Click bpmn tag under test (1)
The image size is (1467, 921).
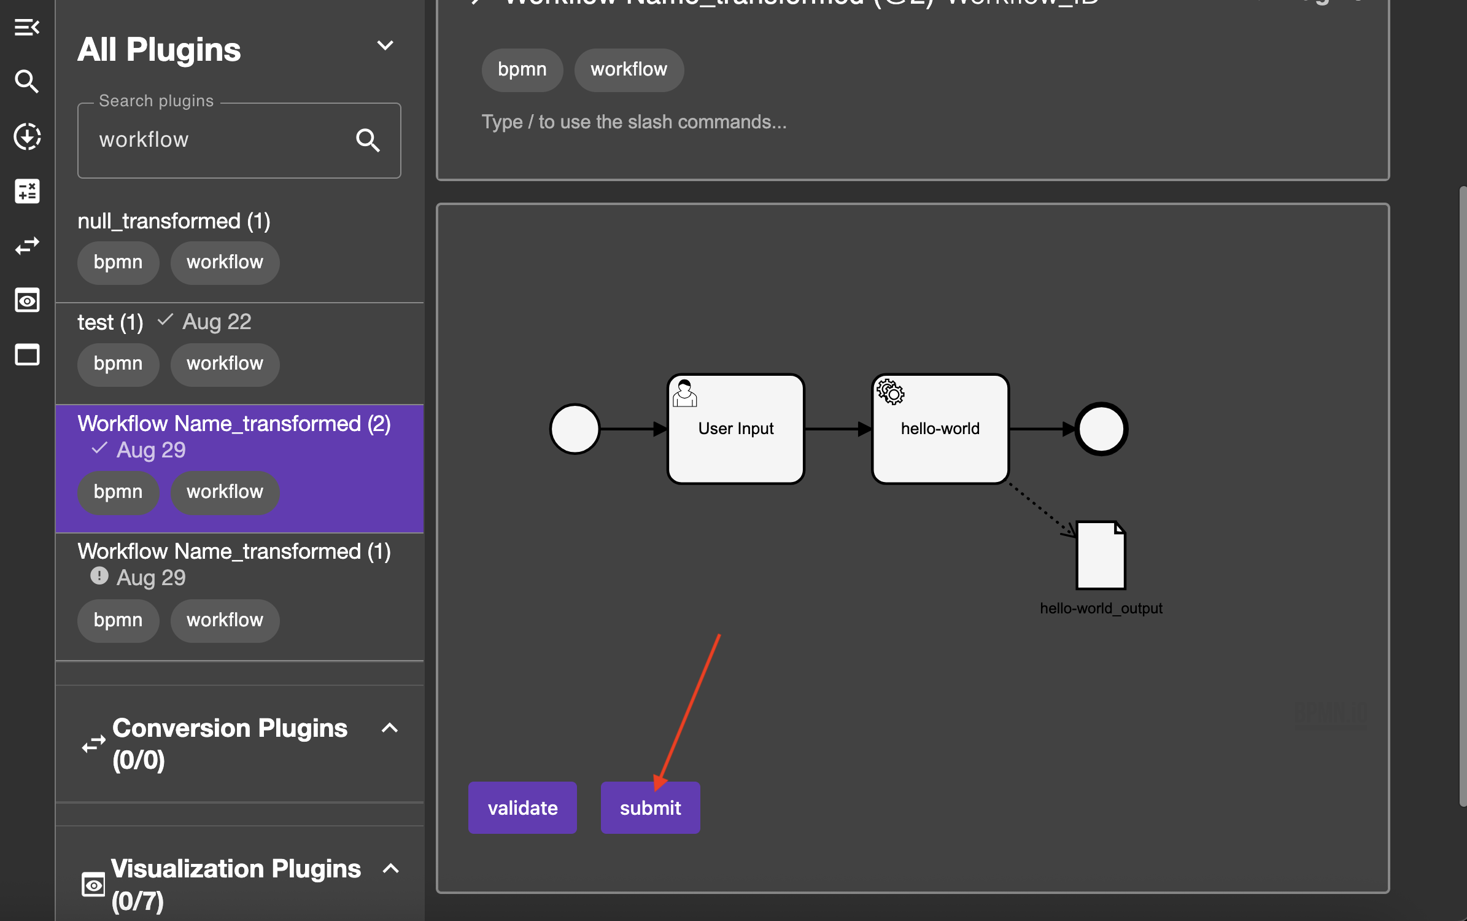pyautogui.click(x=118, y=364)
